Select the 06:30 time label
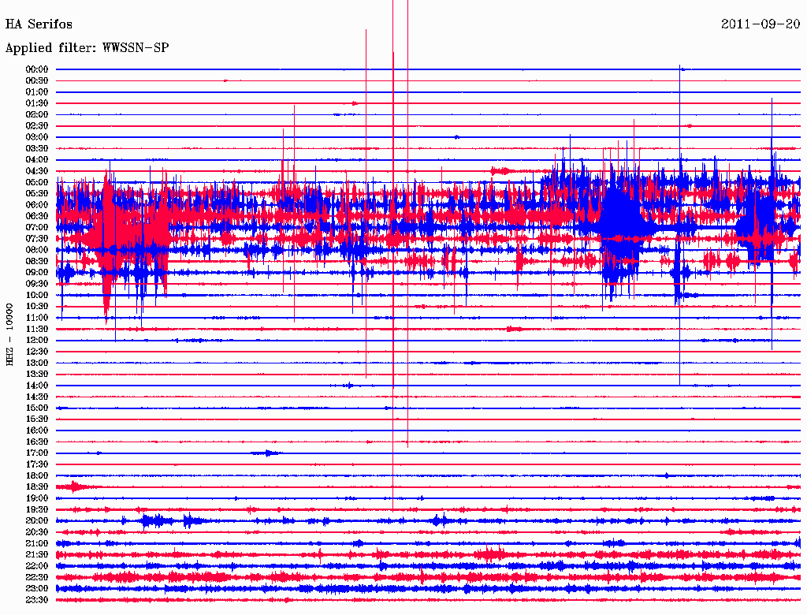 (37, 216)
